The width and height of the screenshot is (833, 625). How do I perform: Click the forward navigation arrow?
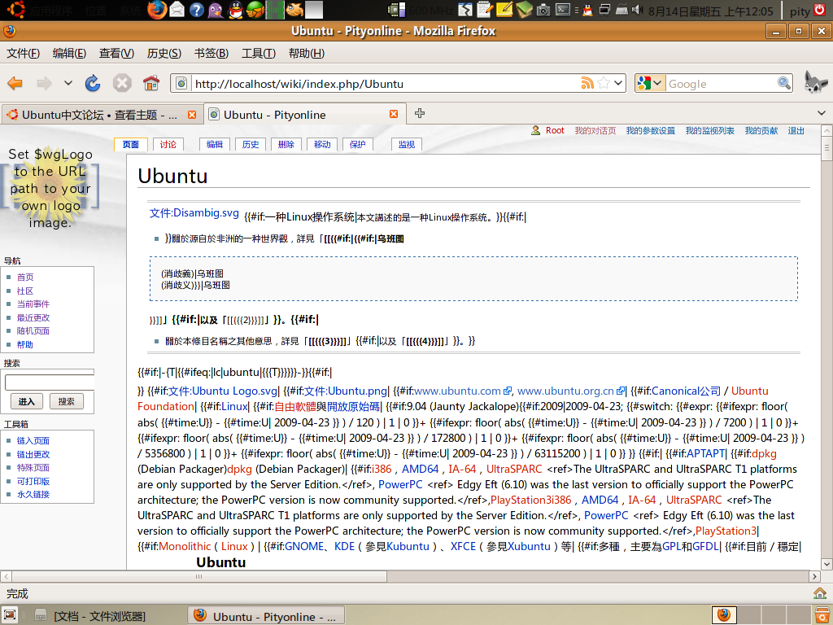point(44,83)
